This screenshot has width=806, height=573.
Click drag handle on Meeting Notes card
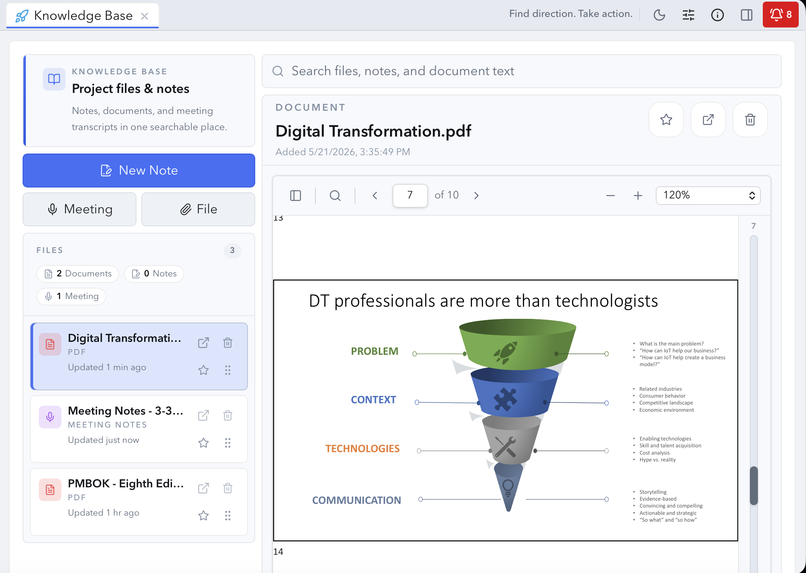point(228,443)
